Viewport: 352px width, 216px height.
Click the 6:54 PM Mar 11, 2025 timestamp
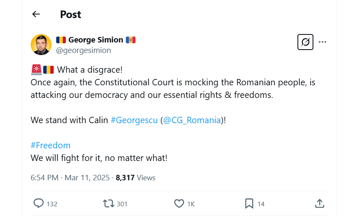point(70,178)
